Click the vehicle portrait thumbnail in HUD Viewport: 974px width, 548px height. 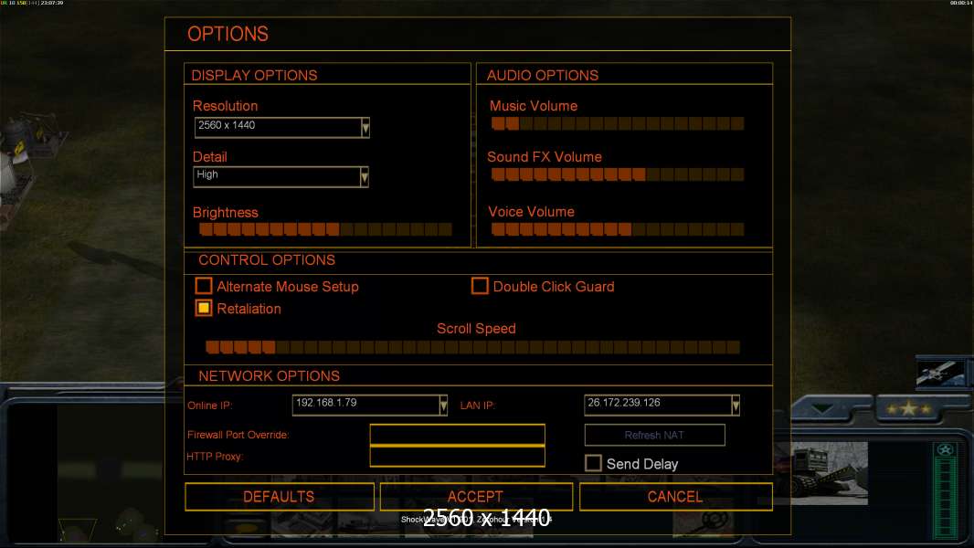click(x=830, y=473)
